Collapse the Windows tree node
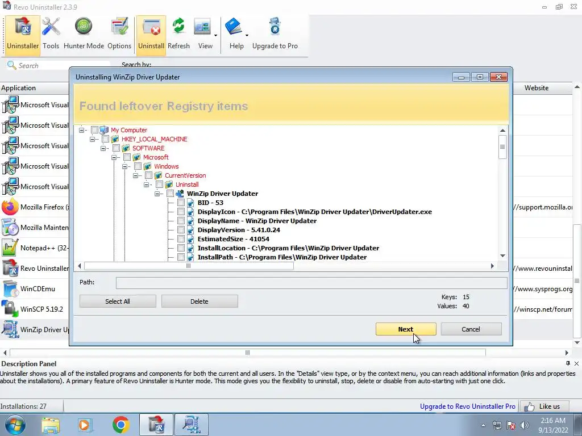The image size is (582, 436). pyautogui.click(x=124, y=166)
